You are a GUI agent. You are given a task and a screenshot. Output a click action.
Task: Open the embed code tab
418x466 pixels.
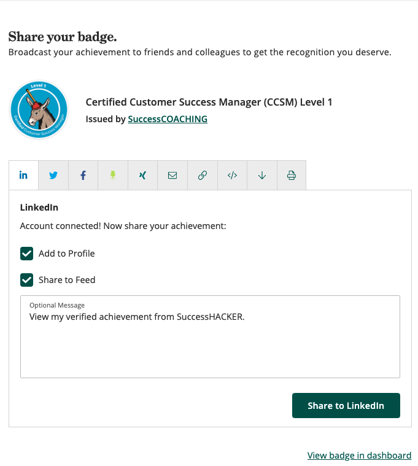232,175
